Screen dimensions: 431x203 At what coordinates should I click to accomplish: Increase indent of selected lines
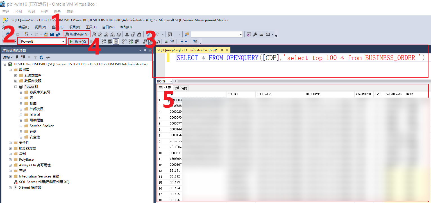(187, 41)
